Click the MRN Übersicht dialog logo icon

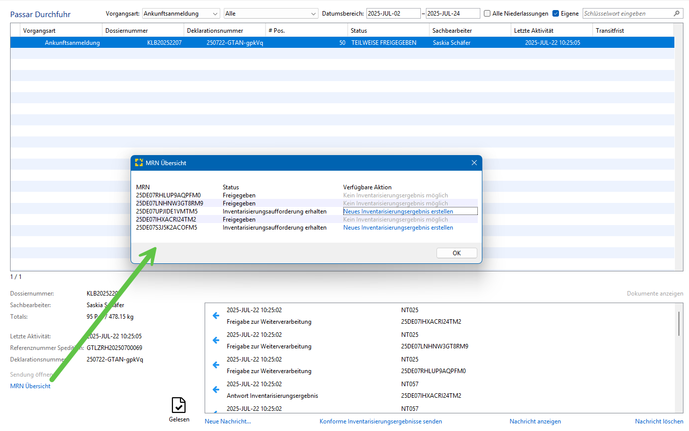pos(139,163)
